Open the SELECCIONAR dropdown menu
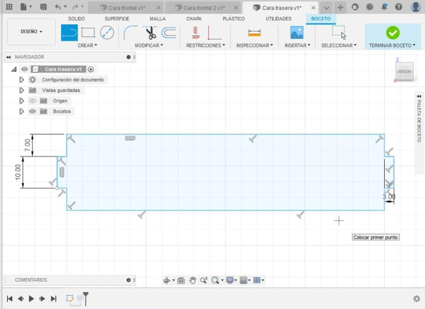Screen dimensions: 425x309 point(339,45)
